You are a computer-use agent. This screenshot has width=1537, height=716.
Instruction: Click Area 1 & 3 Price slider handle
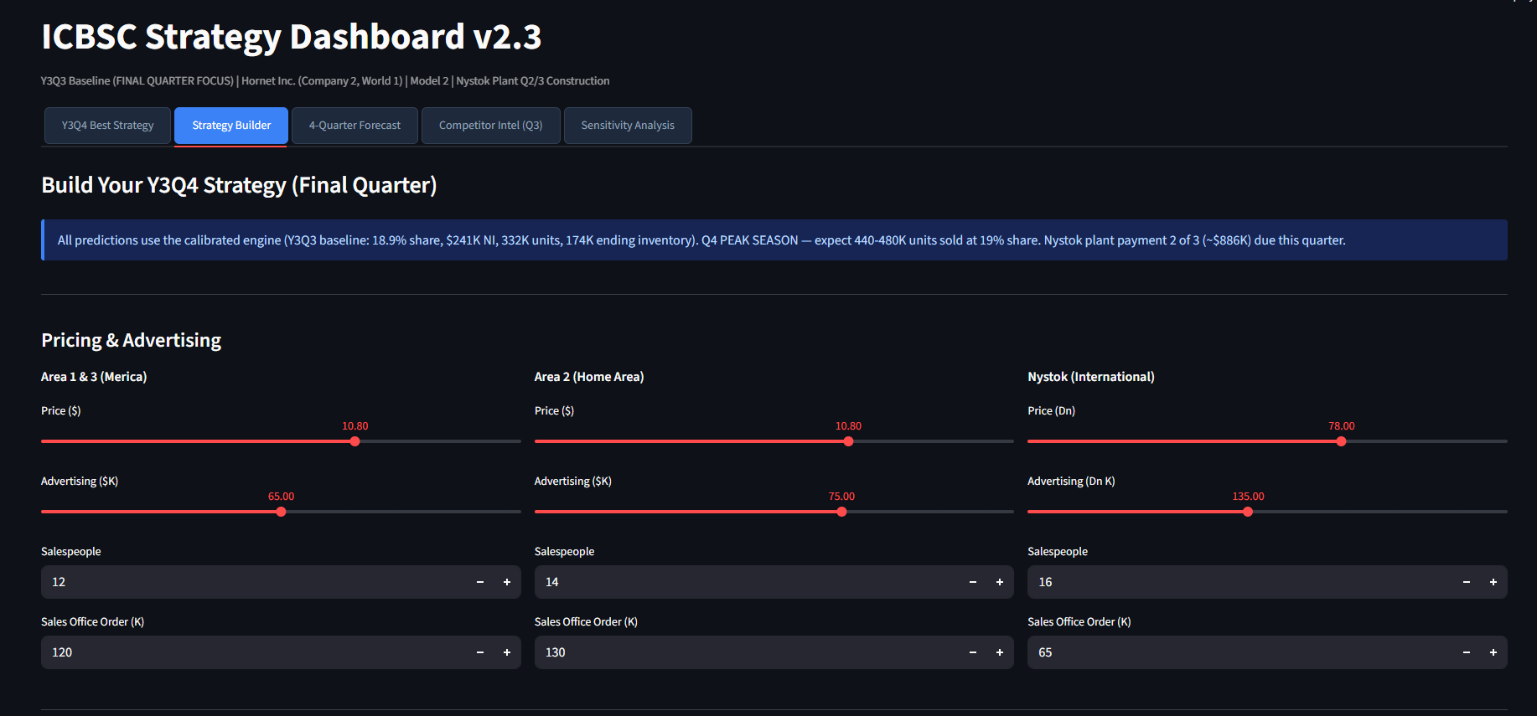pyautogui.click(x=355, y=441)
